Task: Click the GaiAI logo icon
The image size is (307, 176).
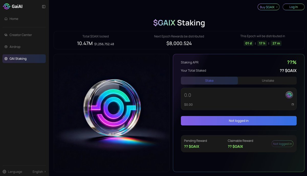Action: (7, 7)
